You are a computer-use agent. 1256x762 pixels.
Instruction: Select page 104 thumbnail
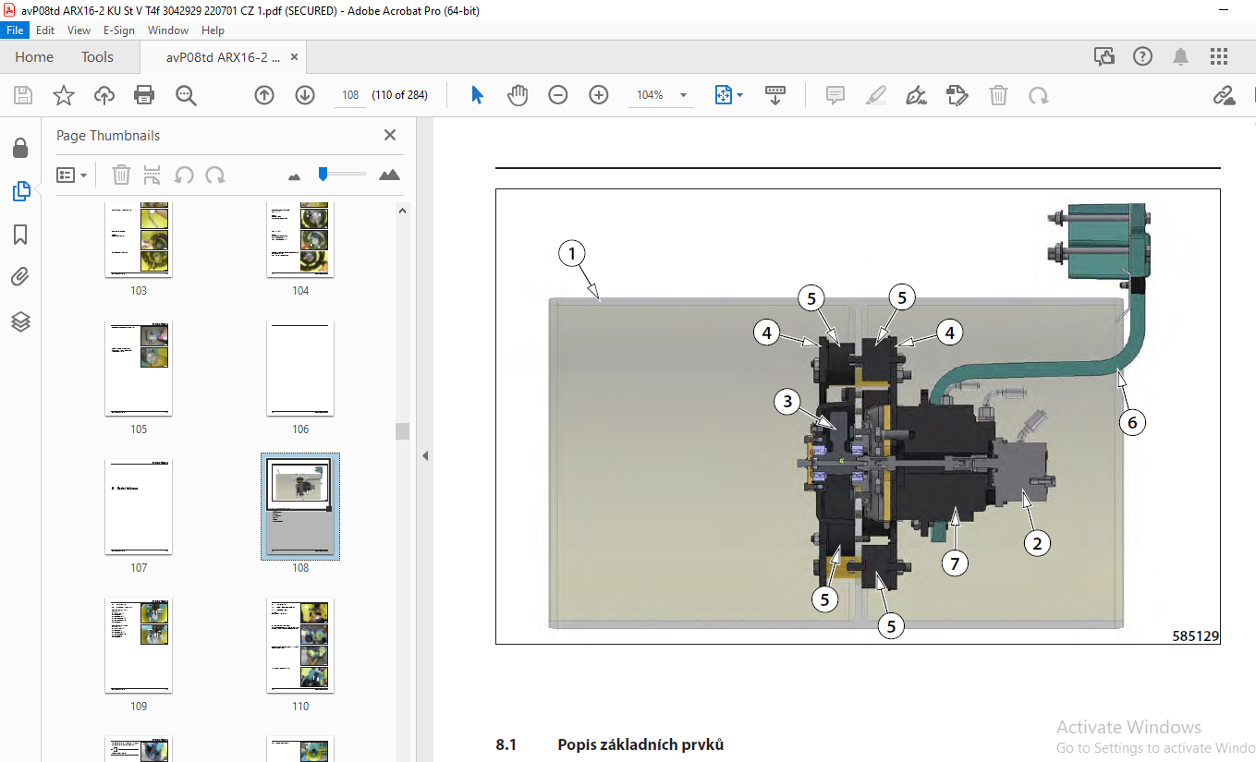300,240
